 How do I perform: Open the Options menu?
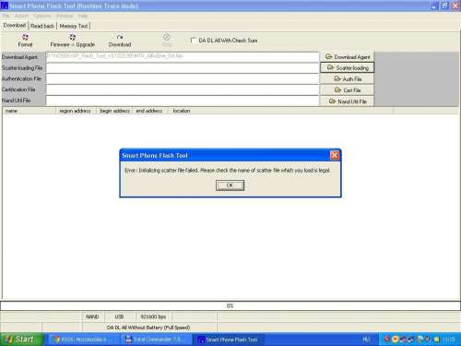[42, 16]
